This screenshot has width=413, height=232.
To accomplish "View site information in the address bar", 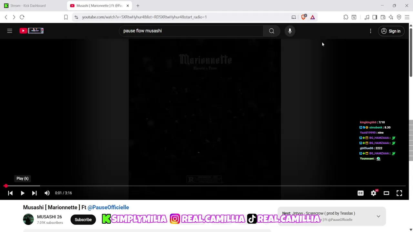I will pyautogui.click(x=76, y=17).
